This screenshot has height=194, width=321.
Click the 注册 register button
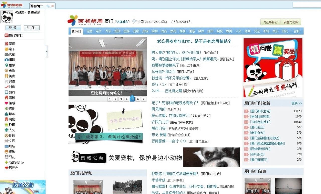click(x=32, y=28)
